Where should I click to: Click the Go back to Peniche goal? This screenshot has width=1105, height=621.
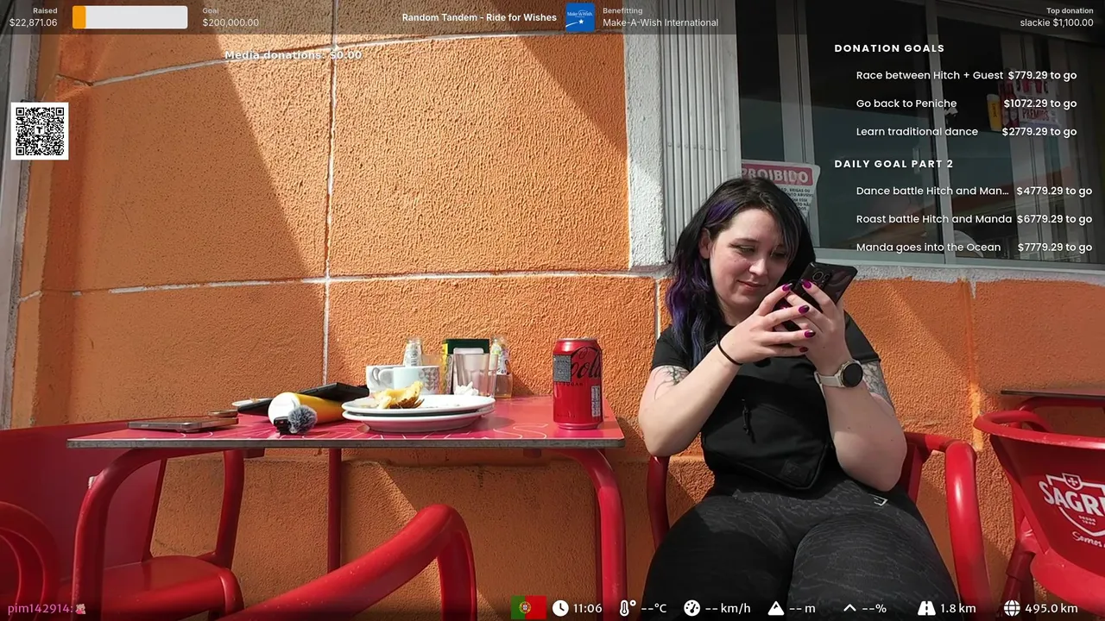906,103
